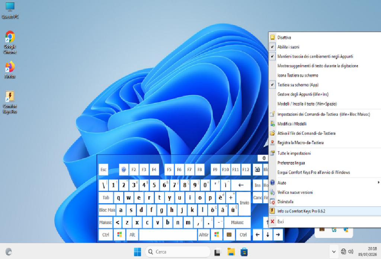
Task: Click the F5 function key
Action: [169, 170]
